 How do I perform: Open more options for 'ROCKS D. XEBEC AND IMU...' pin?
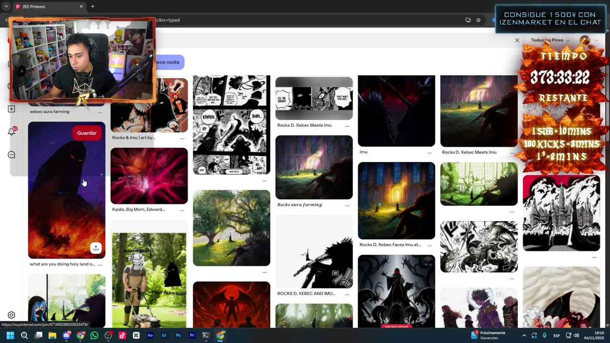coord(347,294)
